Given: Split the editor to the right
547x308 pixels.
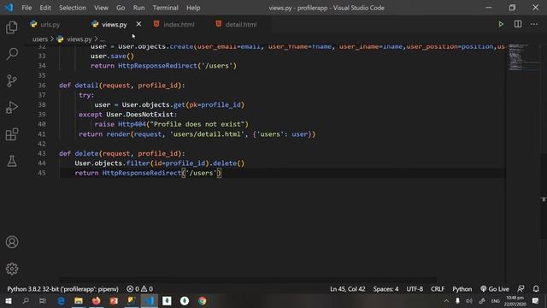Looking at the screenshot, I should 518,24.
